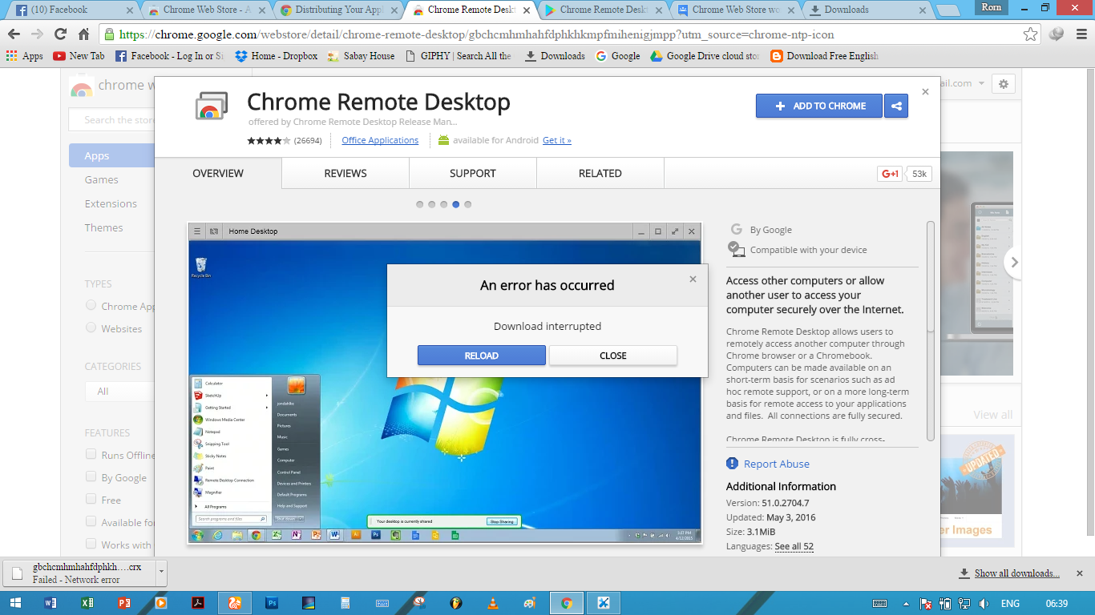The height and width of the screenshot is (615, 1095).
Task: Open the Chrome home page
Action: pyautogui.click(x=83, y=34)
